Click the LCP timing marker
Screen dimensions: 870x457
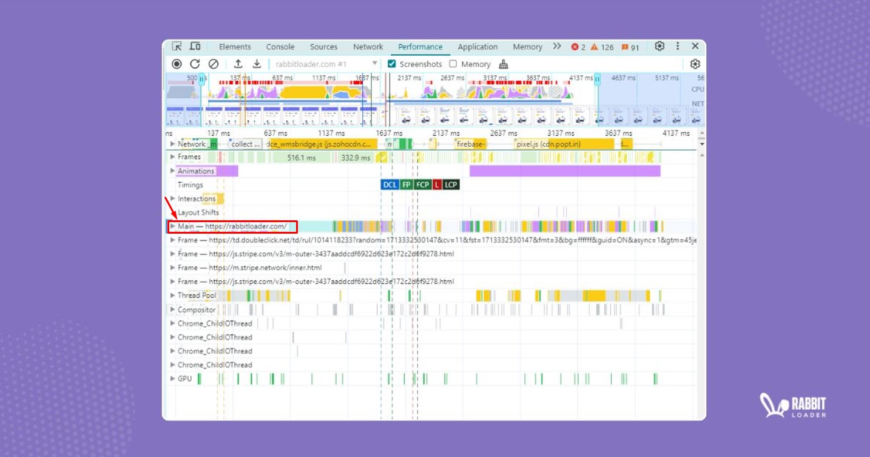point(451,184)
